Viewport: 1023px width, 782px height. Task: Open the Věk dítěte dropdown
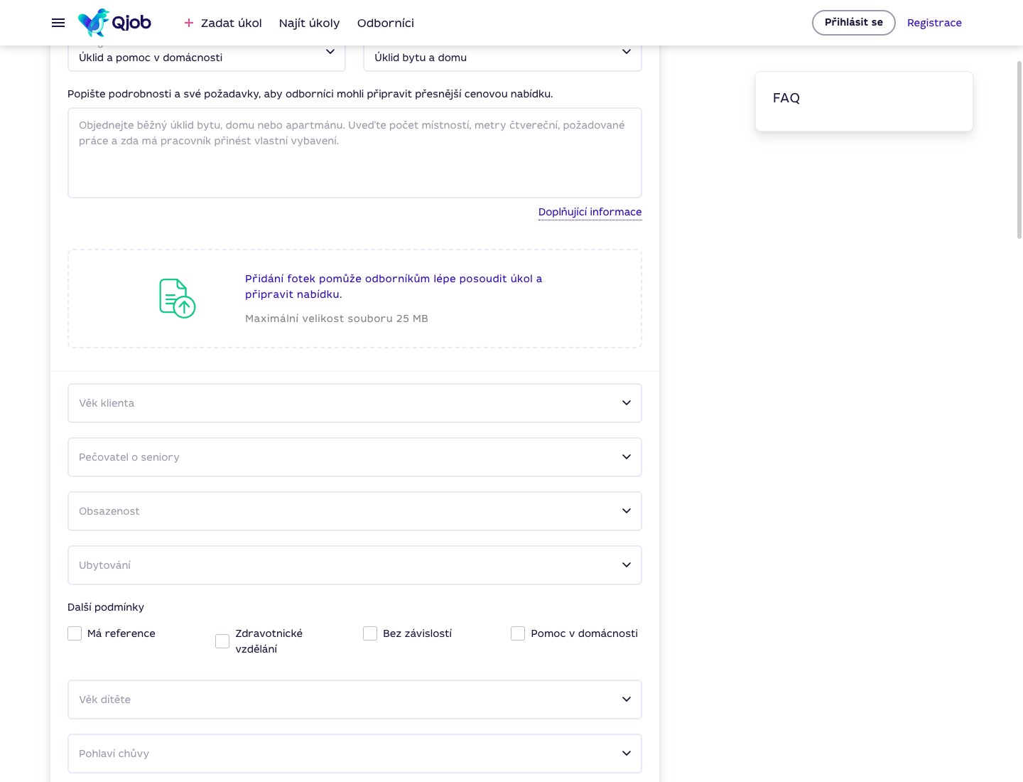(354, 700)
